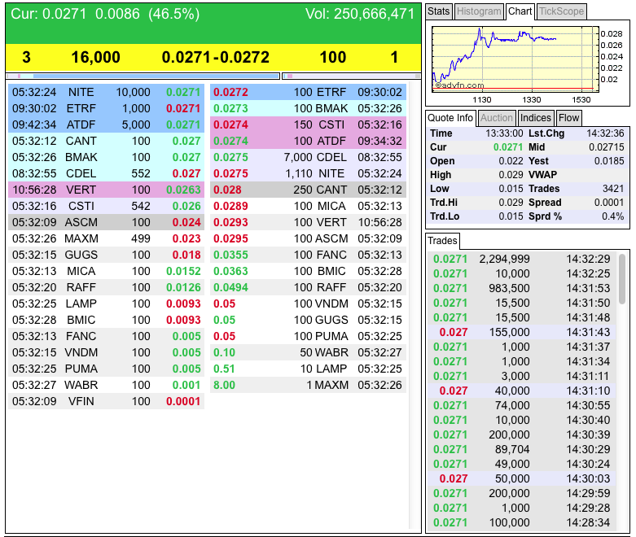Click the Spread value 0.0001
This screenshot has width=636, height=537.
(609, 203)
